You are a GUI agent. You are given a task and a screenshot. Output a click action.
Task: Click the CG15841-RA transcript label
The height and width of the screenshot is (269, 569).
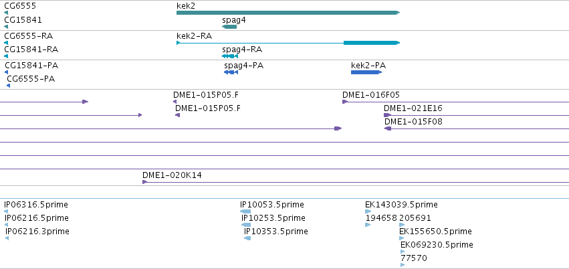click(x=31, y=50)
